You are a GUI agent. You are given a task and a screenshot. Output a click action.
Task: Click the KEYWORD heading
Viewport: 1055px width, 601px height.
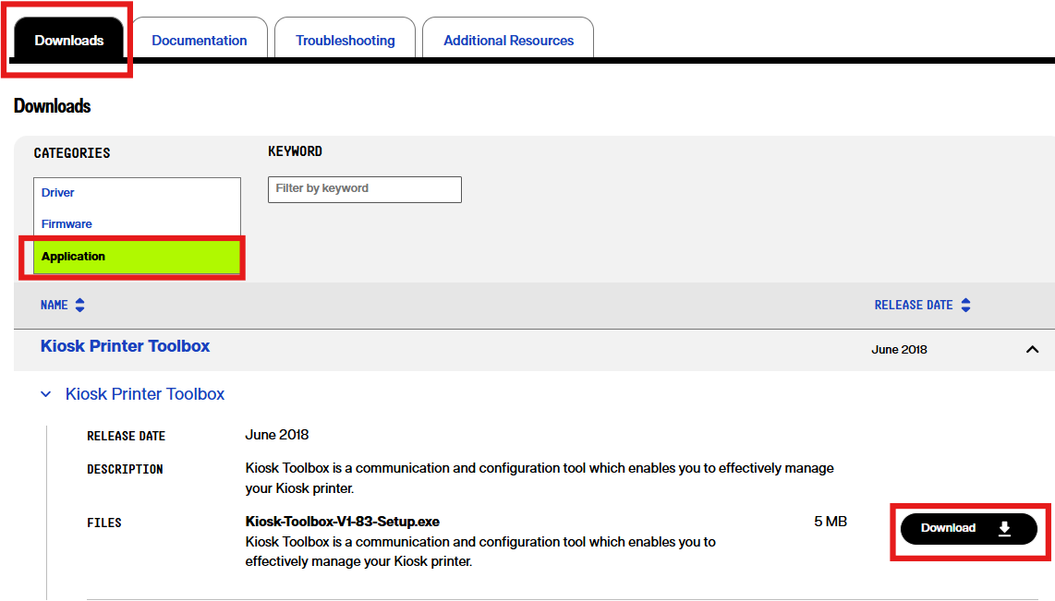pos(295,152)
